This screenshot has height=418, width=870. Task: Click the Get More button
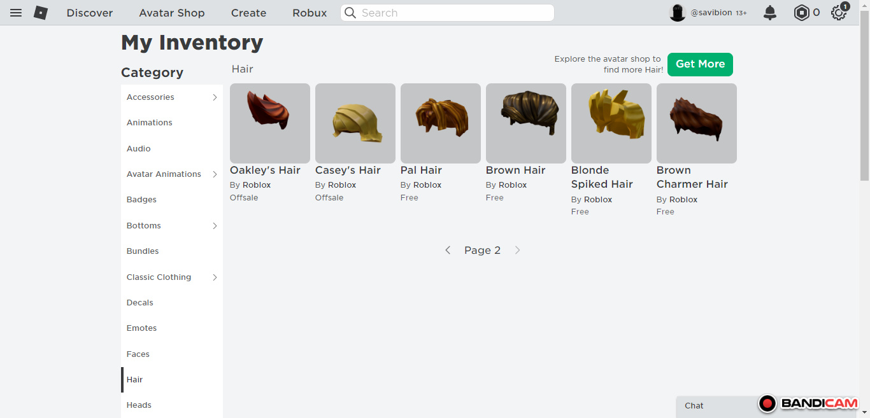(700, 64)
